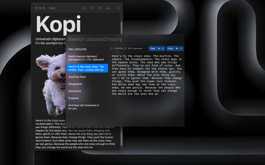The width and height of the screenshot is (265, 165).
Task: Pick the Snippets clipboard entry
Action: (x=87, y=98)
